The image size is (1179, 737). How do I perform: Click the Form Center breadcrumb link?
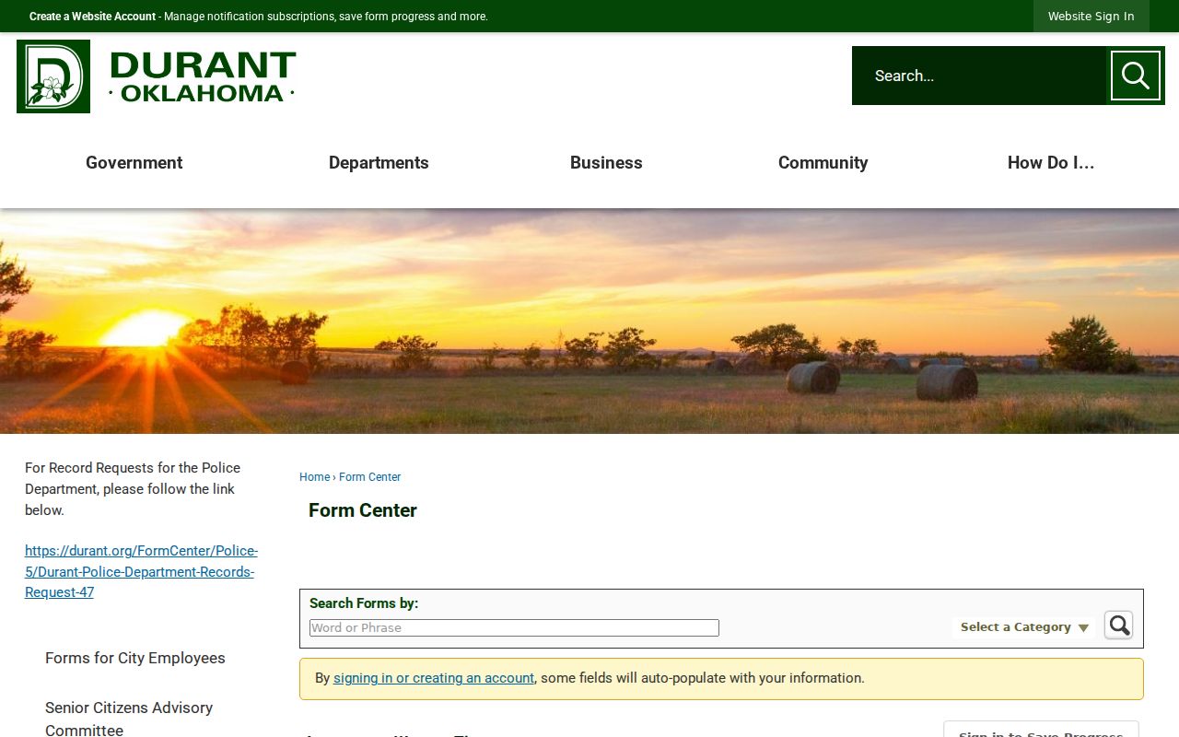369,477
